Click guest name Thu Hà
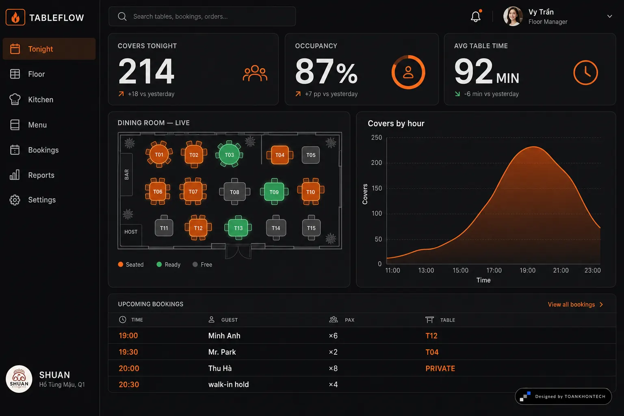Viewport: 624px width, 416px height. (x=220, y=368)
